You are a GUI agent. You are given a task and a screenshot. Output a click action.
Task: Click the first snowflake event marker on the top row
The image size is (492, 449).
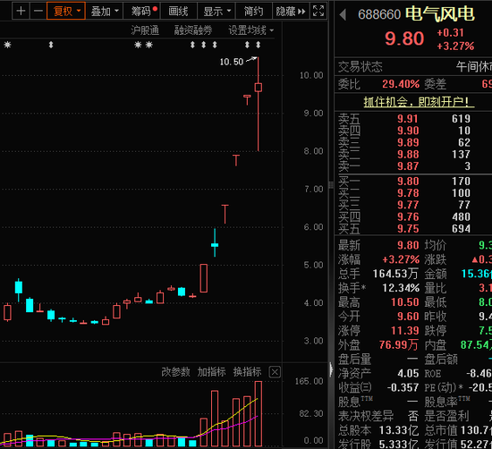(7, 45)
